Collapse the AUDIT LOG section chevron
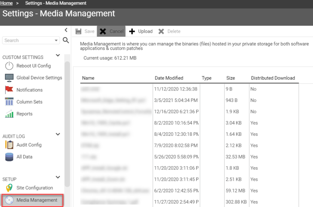The width and height of the screenshot is (313, 207). [x=58, y=134]
